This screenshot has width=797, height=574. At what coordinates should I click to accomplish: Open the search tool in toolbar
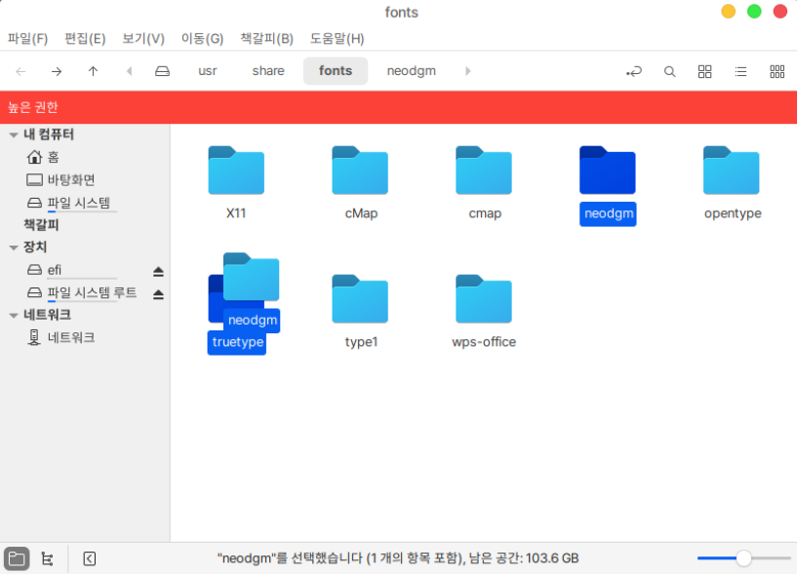coord(669,71)
